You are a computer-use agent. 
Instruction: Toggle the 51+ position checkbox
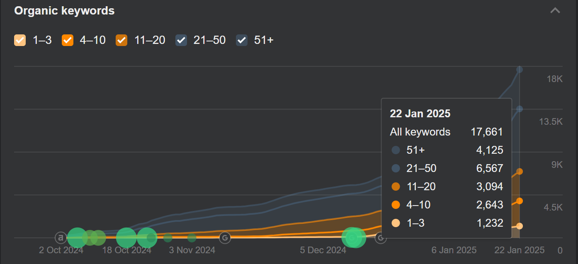pos(242,40)
